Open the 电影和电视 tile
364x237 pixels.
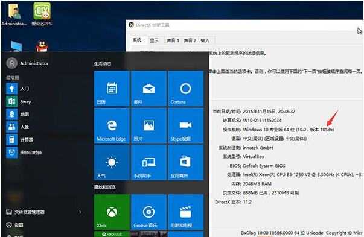click(185, 212)
